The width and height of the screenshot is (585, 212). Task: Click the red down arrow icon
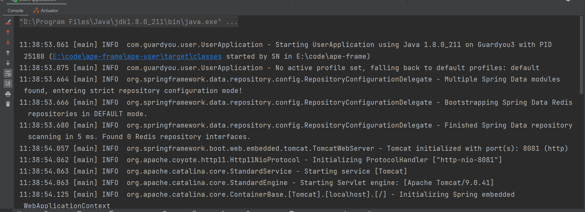click(8, 43)
